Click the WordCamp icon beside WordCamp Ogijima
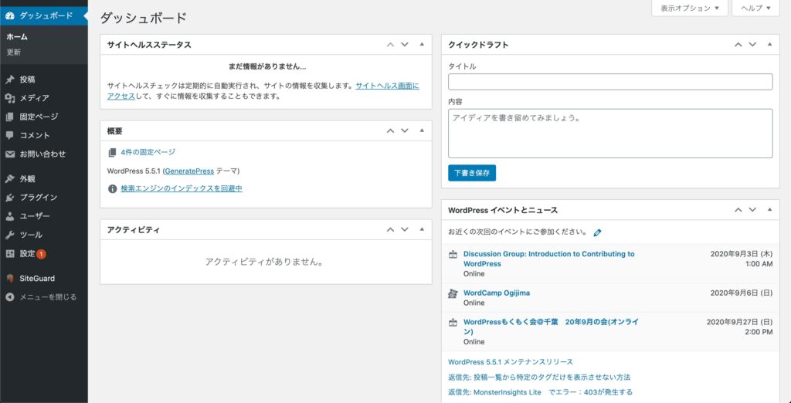This screenshot has width=791, height=403. coord(453,293)
